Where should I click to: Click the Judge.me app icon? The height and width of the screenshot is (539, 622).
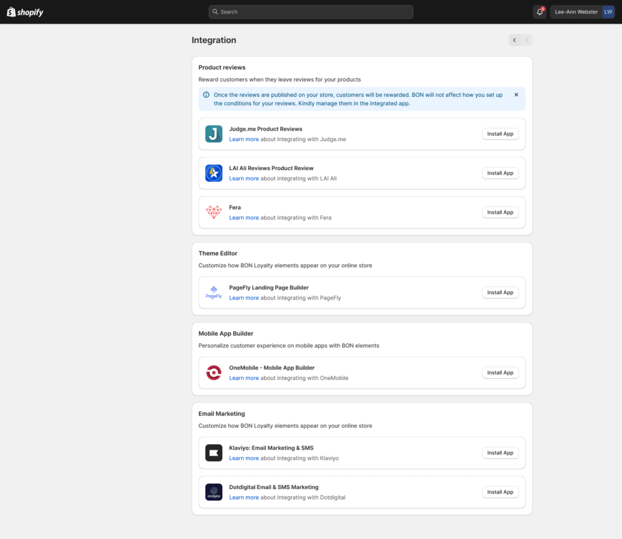click(x=214, y=134)
